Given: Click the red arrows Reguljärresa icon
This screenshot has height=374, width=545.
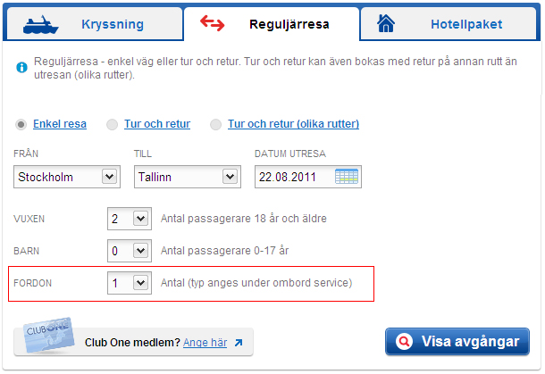Looking at the screenshot, I should coord(213,23).
